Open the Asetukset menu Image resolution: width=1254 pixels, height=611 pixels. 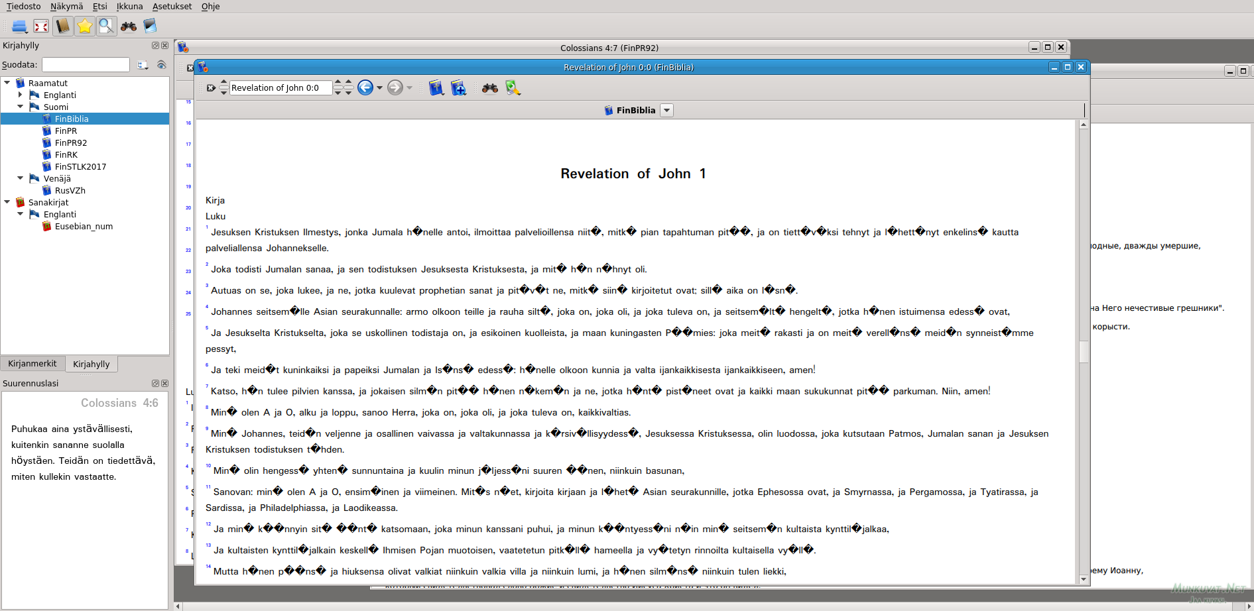coord(172,7)
